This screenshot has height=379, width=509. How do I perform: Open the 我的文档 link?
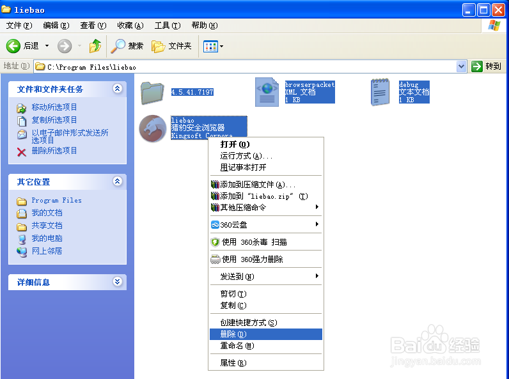coord(47,213)
